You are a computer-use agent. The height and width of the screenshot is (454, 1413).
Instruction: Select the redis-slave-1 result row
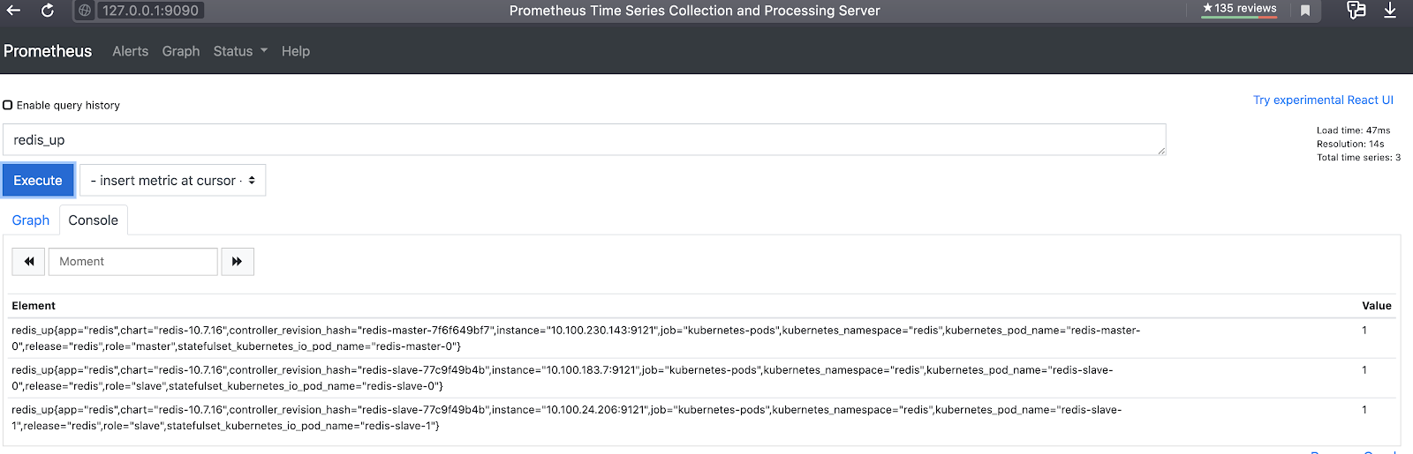click(703, 418)
